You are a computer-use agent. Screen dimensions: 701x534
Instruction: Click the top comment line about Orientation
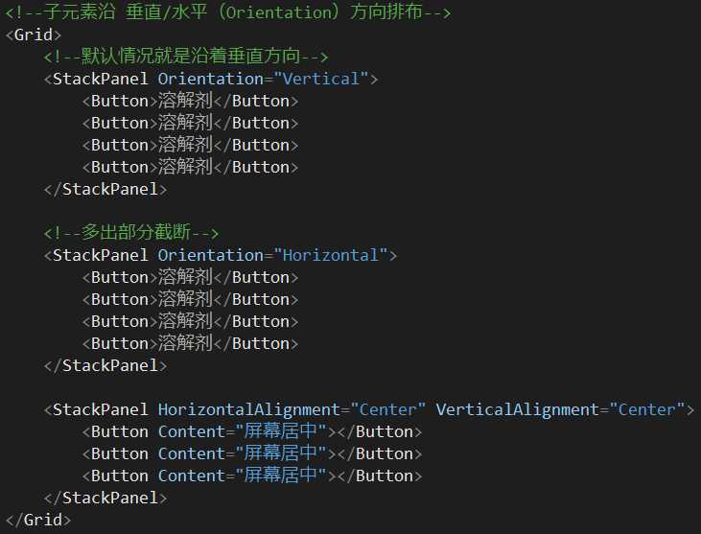[228, 13]
